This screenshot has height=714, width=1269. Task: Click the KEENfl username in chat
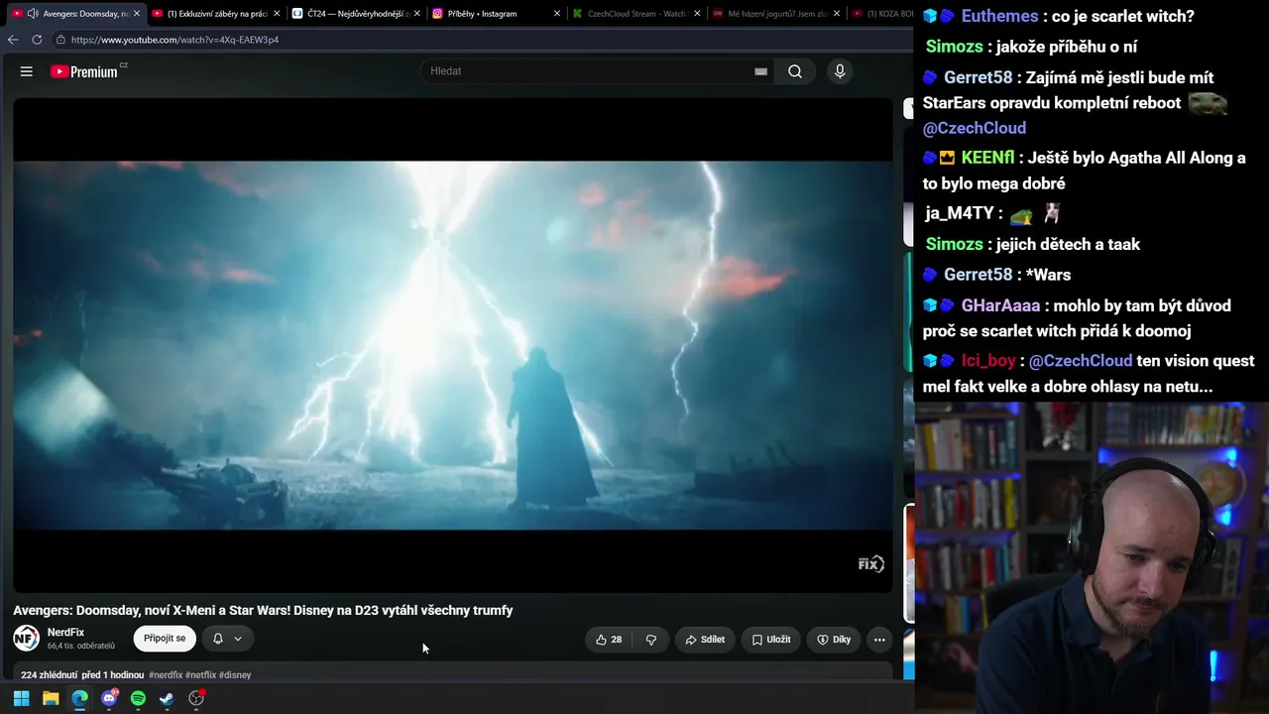[x=987, y=158]
